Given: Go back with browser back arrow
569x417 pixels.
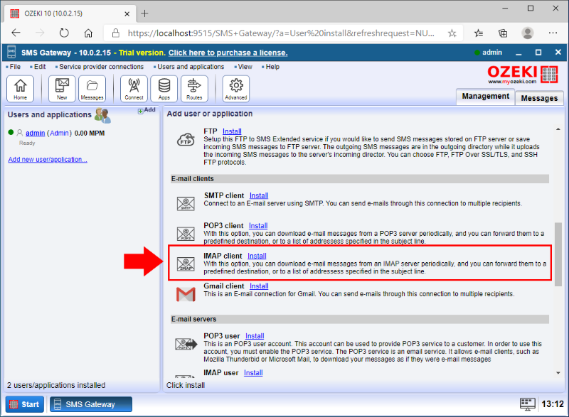Looking at the screenshot, I should [x=16, y=33].
